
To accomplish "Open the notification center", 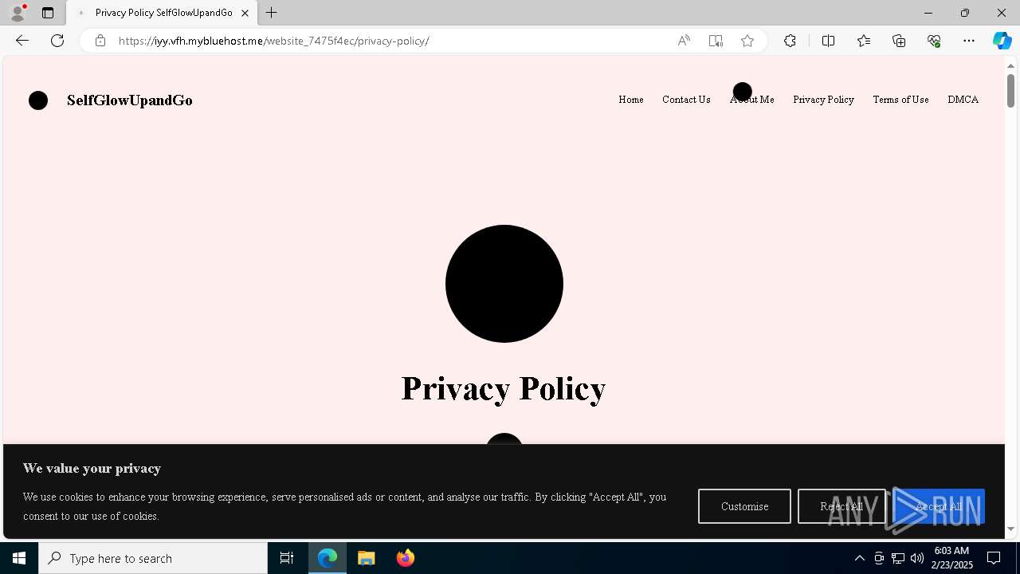I will click(994, 558).
